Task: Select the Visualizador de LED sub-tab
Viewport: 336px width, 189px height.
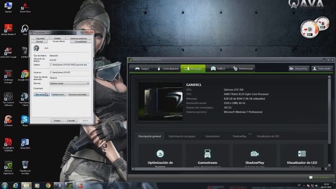Action: 268,136
